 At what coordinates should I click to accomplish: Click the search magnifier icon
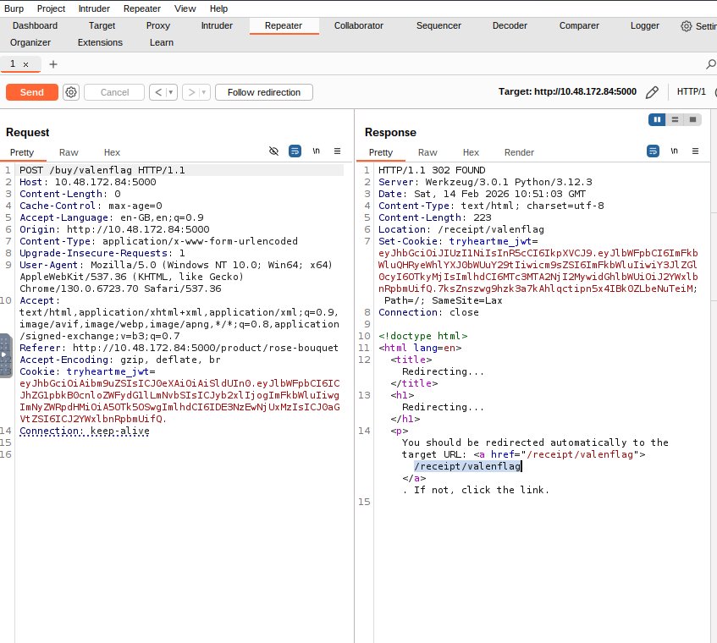(711, 64)
